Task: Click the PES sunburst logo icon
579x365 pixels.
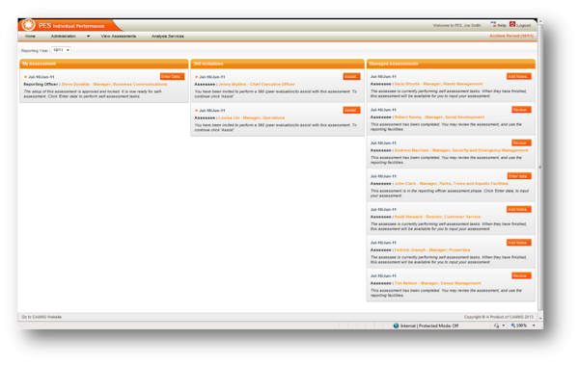Action: tap(28, 25)
